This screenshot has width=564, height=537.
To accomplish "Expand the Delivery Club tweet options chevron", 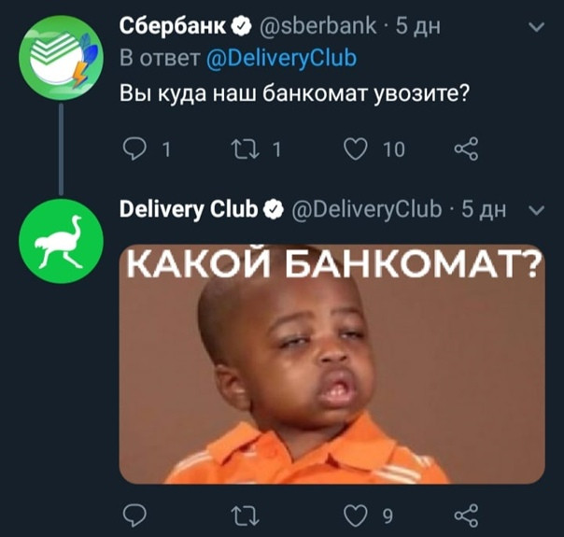I will [537, 210].
